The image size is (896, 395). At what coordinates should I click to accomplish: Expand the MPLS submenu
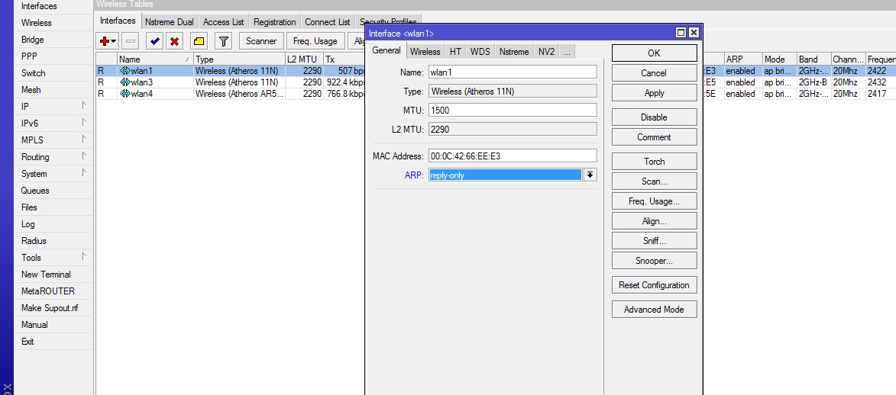click(84, 139)
